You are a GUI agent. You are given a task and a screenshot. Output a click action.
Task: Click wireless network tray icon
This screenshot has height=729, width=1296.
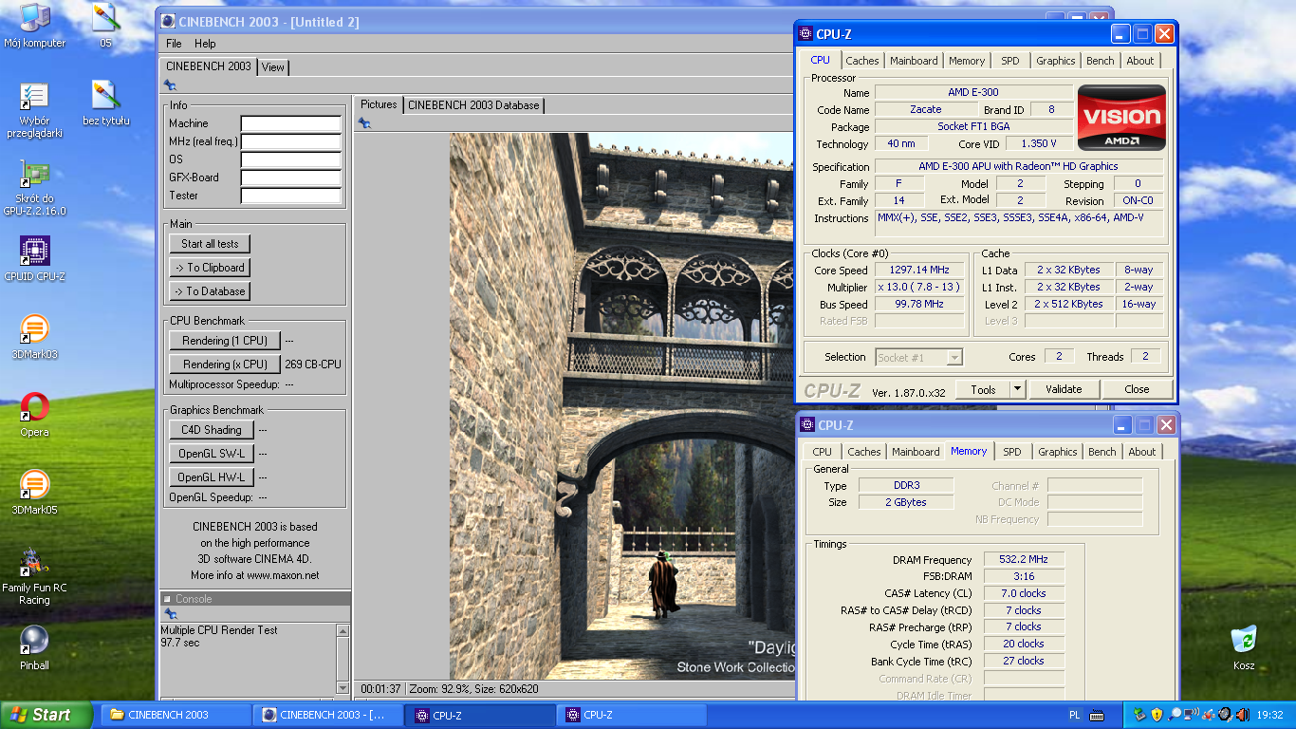(x=1191, y=715)
